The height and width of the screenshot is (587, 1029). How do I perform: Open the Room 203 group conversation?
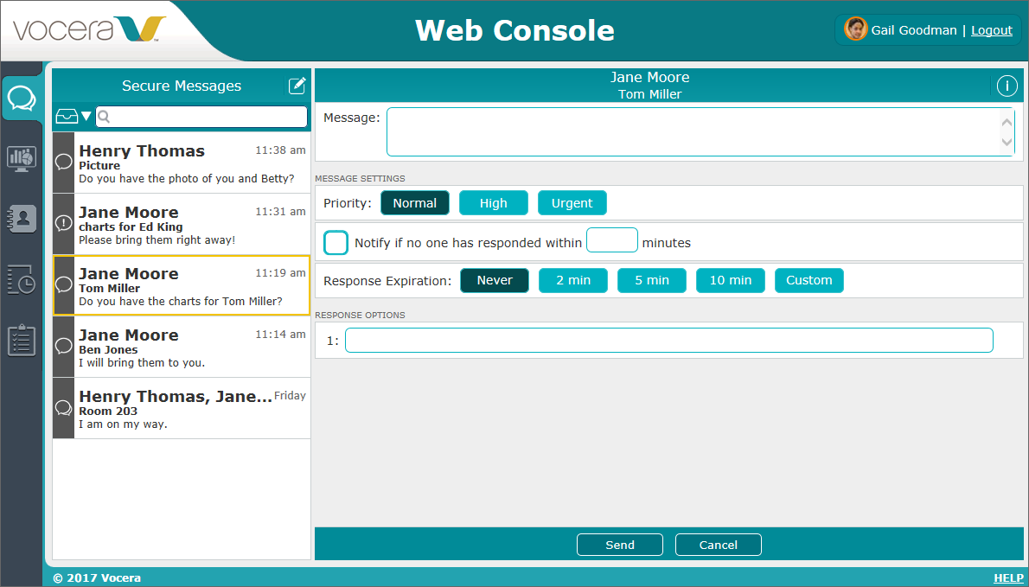181,408
